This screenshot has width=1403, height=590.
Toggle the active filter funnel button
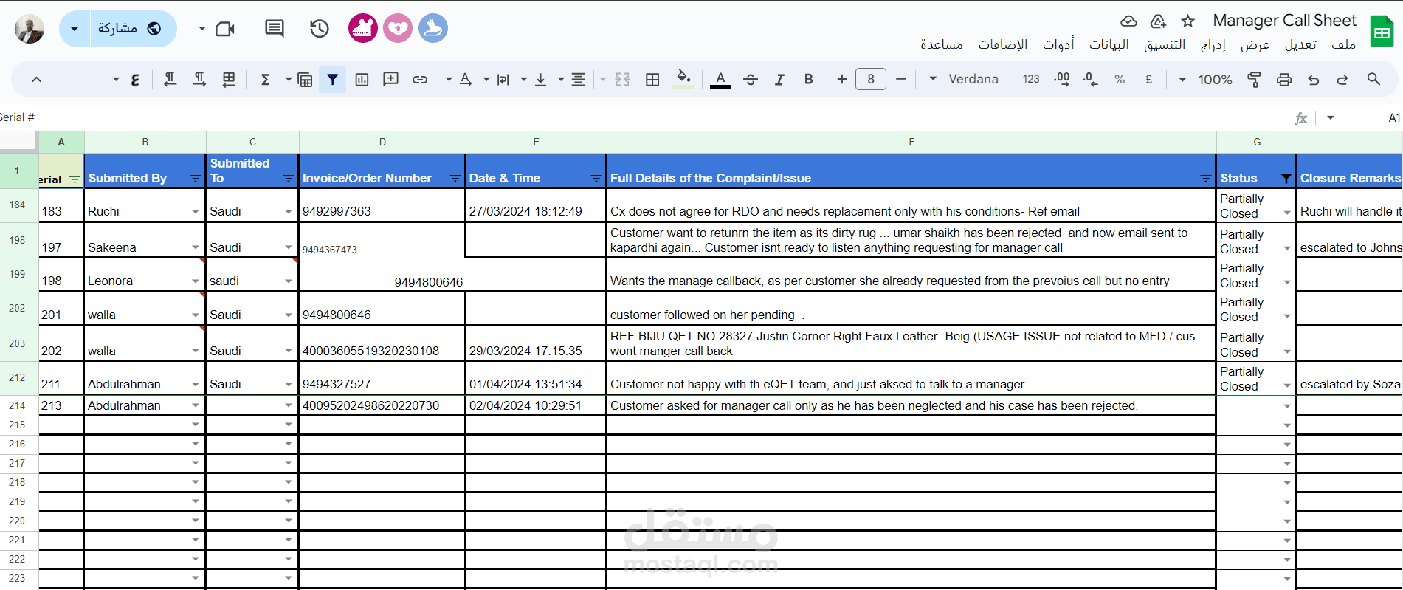(x=333, y=79)
